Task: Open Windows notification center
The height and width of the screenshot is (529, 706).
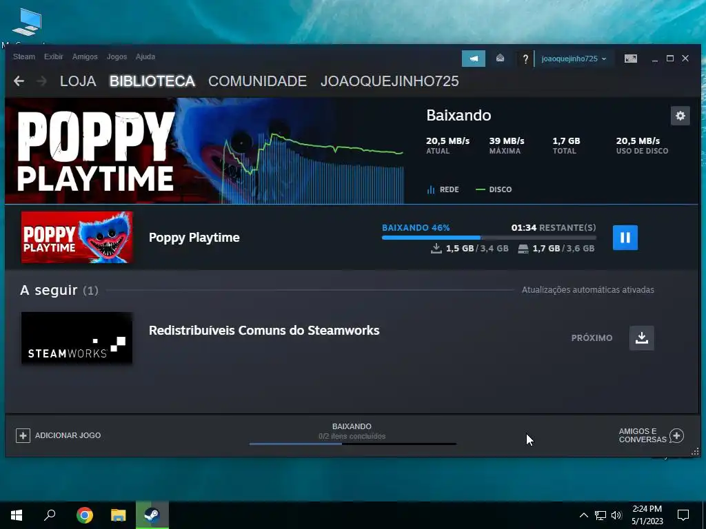Action: point(683,515)
